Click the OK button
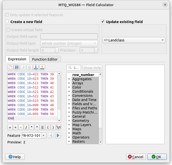Screen dimensions: 172x165 [x=157, y=157]
